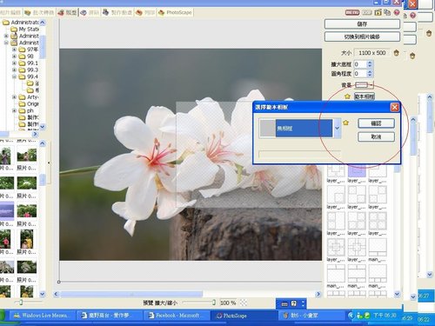Click the PhotoScape taskbar button
The image size is (435, 326).
[x=244, y=316]
